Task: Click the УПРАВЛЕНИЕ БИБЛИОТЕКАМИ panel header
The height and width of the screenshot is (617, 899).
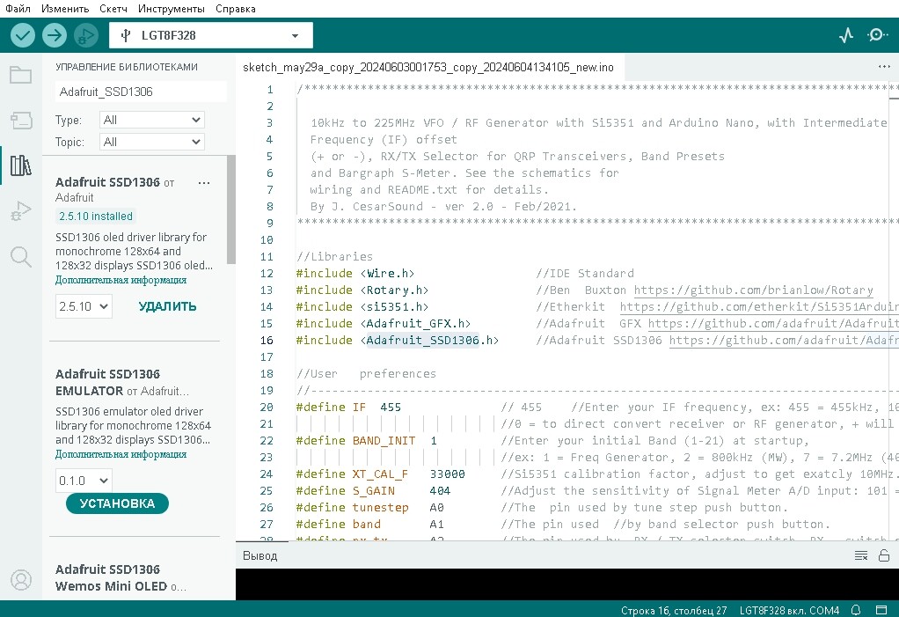Action: [127, 67]
